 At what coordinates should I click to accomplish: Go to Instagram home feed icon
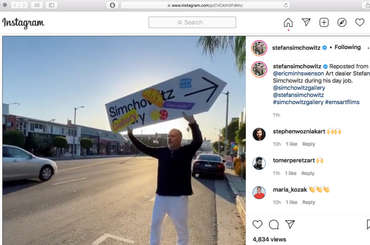[288, 22]
